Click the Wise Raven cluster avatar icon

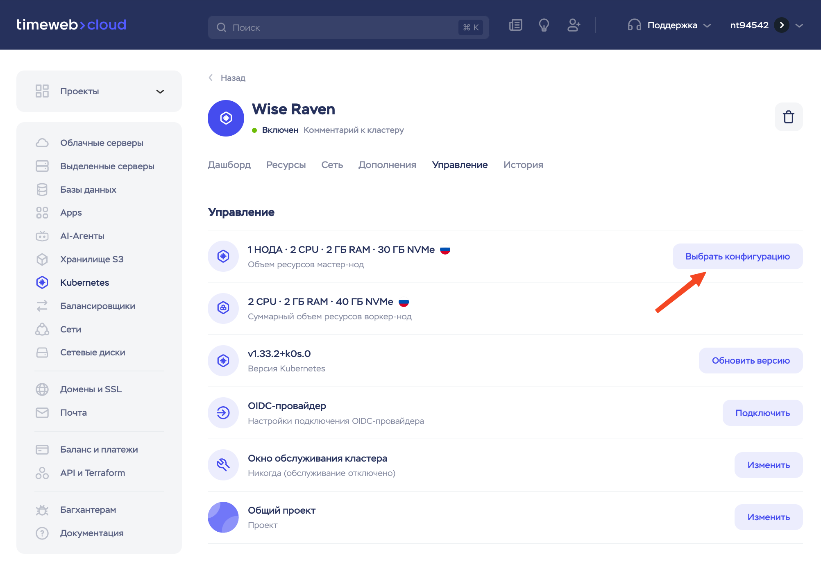point(226,118)
